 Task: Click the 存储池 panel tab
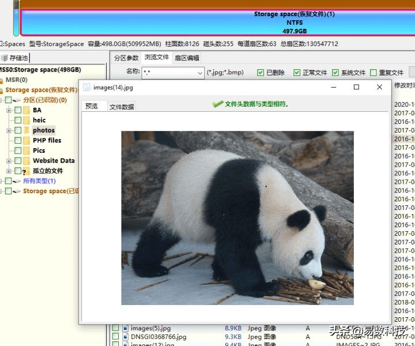coord(15,58)
